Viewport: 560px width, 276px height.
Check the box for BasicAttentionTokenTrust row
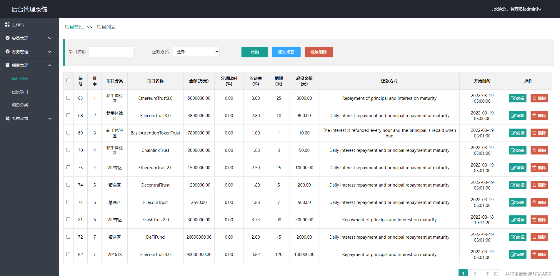pyautogui.click(x=69, y=133)
